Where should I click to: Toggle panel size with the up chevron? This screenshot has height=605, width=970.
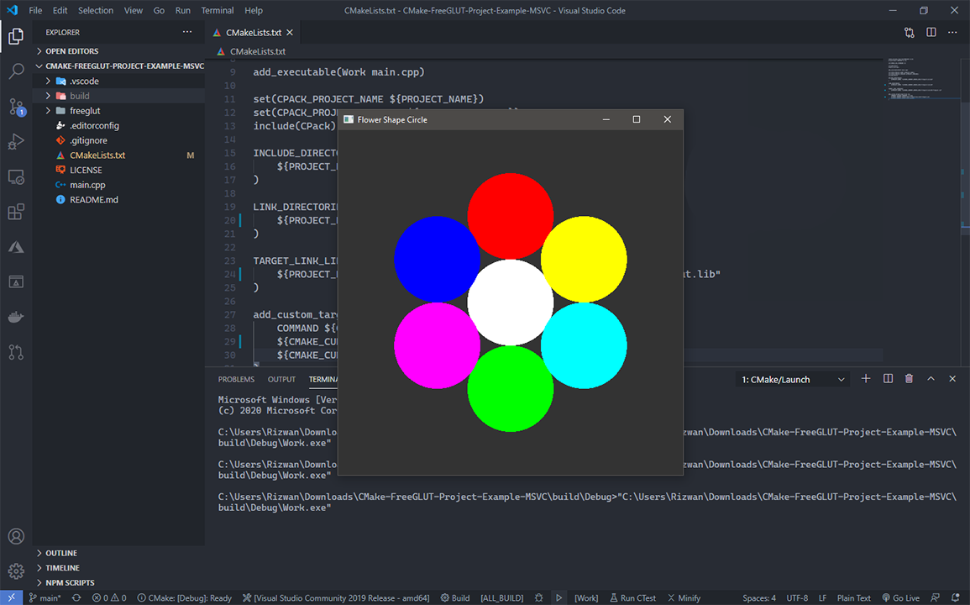coord(931,379)
